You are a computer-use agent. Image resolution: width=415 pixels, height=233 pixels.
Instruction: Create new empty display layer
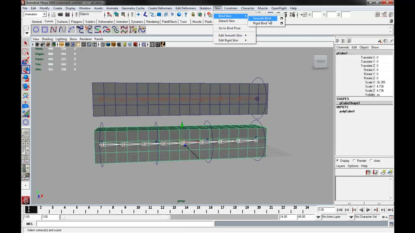pyautogui.click(x=383, y=172)
